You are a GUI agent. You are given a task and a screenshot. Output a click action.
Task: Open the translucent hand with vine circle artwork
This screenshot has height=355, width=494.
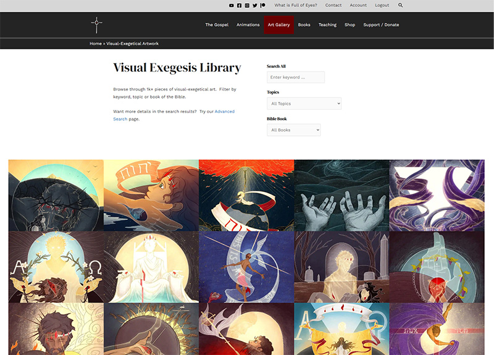pos(437,267)
